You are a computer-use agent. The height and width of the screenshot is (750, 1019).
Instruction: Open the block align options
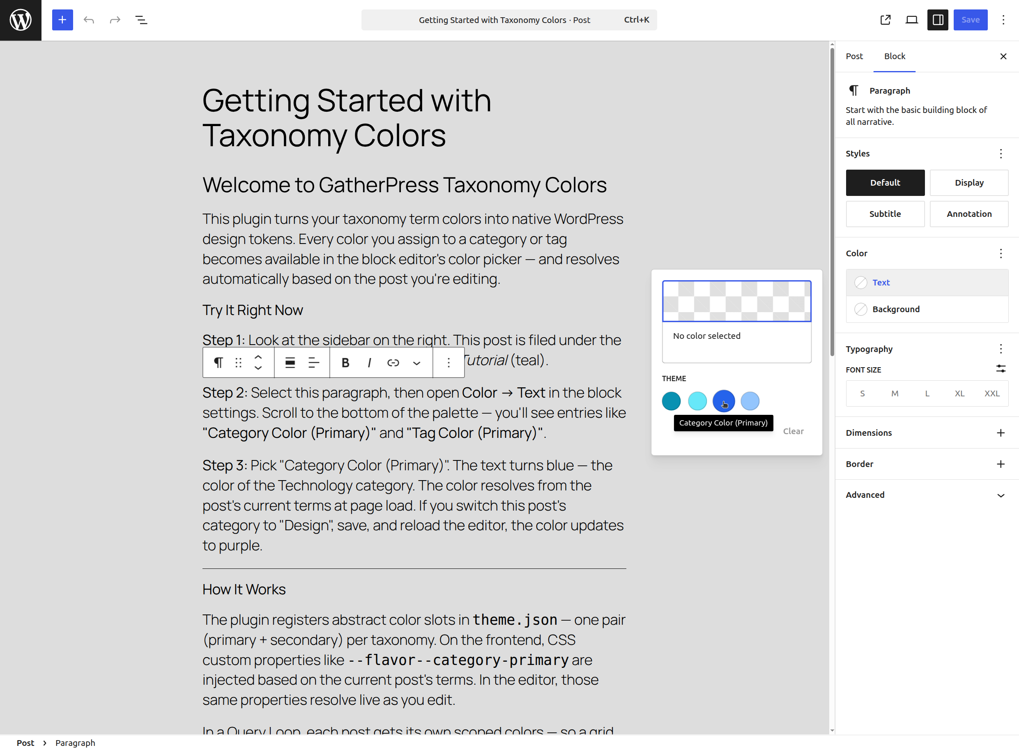290,362
